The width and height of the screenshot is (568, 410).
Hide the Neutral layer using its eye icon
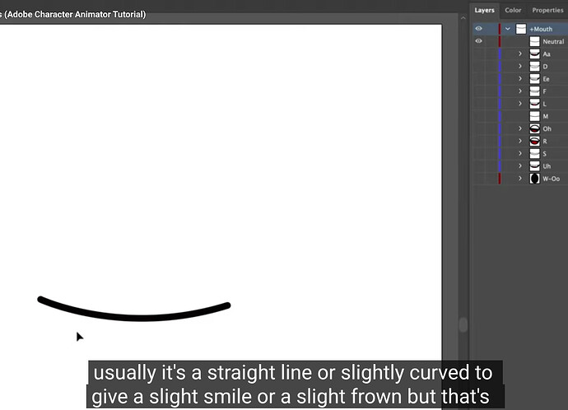(x=478, y=41)
